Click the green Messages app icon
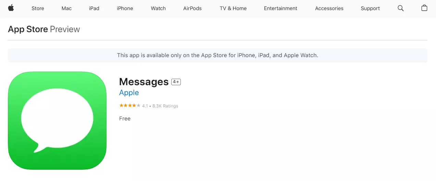Image resolution: width=436 pixels, height=181 pixels. (57, 120)
